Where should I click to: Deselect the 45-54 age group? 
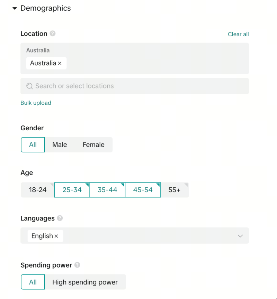(143, 190)
